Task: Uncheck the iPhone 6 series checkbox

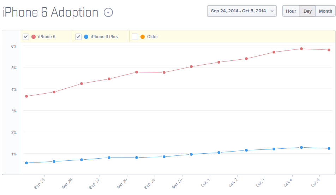Action: [x=26, y=37]
